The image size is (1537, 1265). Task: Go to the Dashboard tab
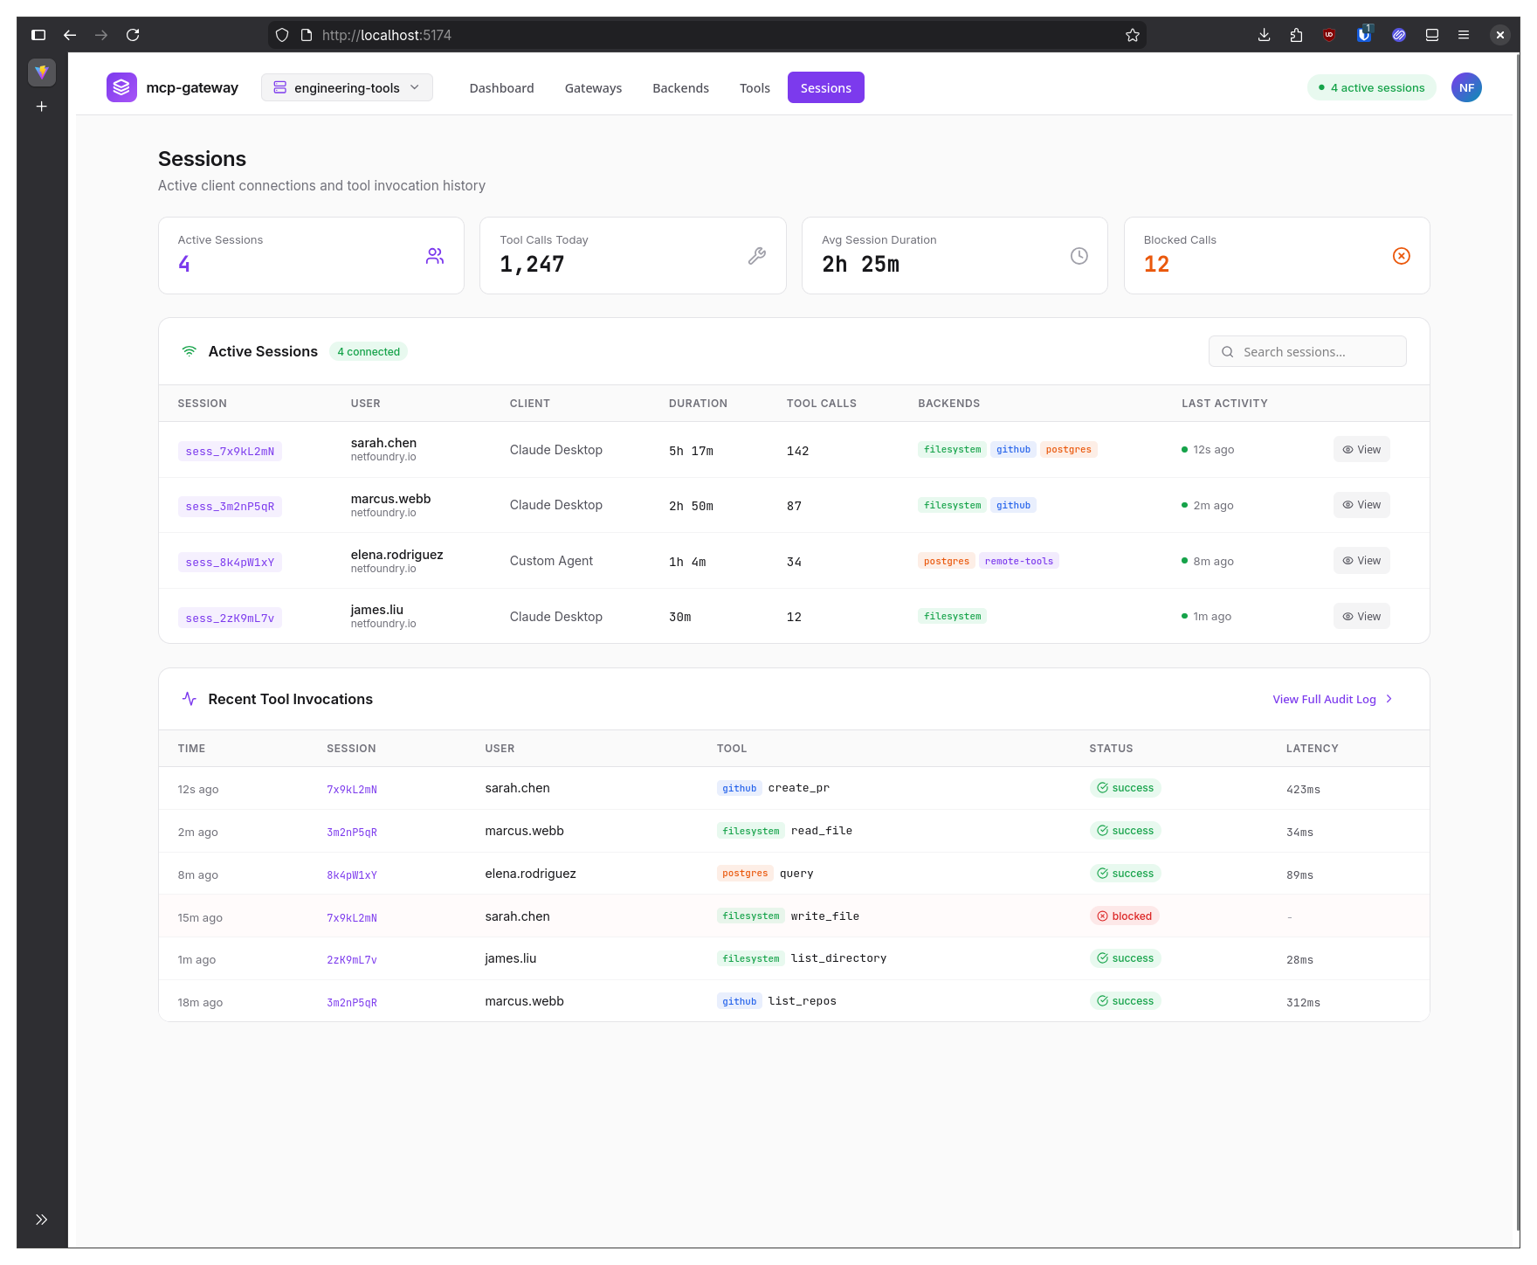[x=501, y=88]
